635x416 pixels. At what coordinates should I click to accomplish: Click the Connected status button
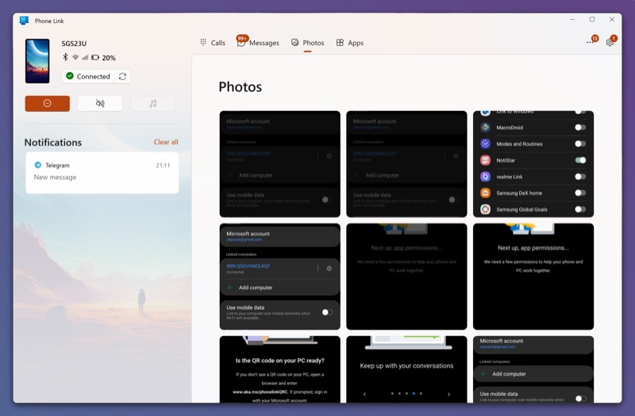click(x=88, y=76)
